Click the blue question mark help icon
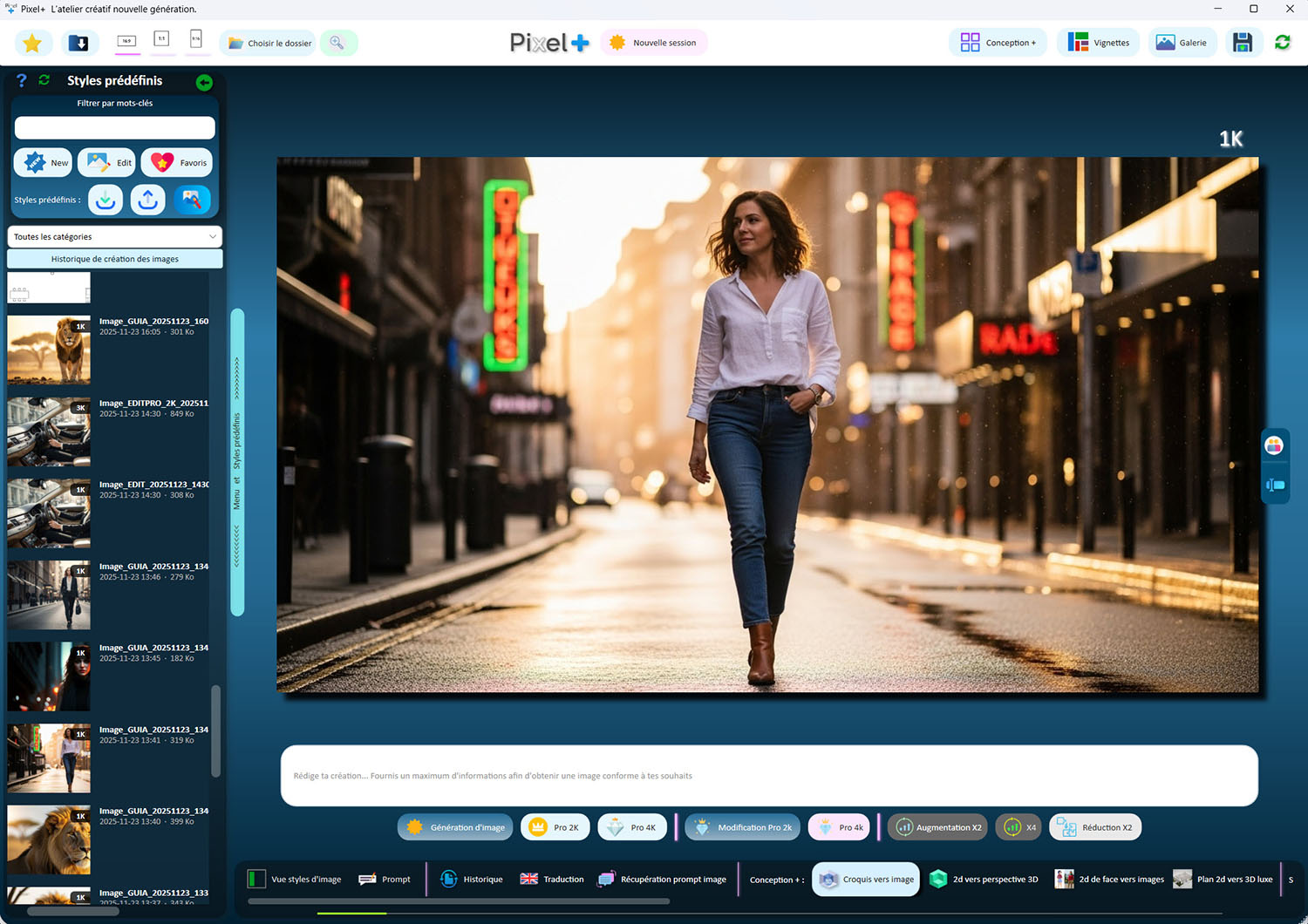The image size is (1308, 924). click(22, 80)
